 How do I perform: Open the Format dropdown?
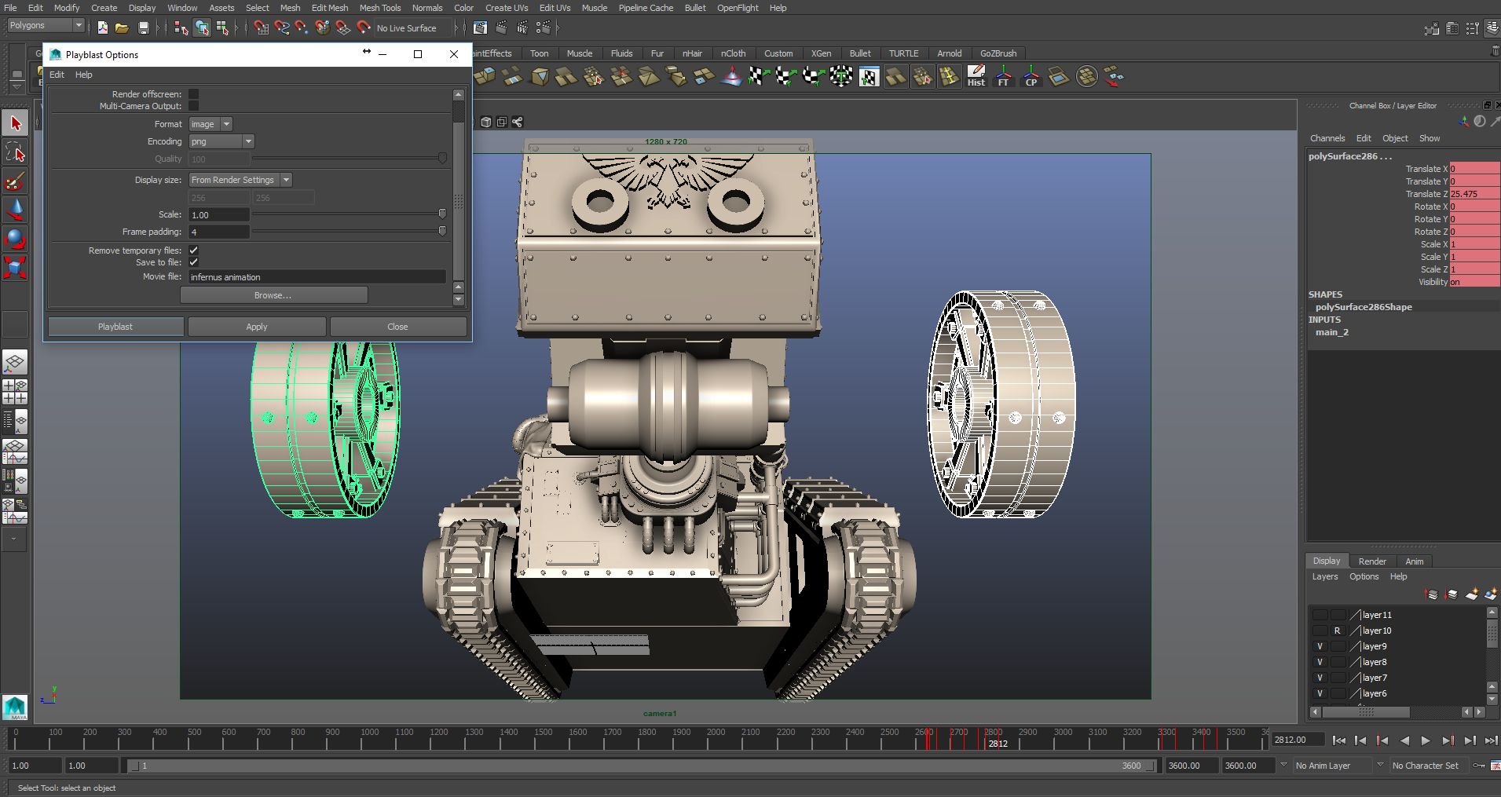coord(211,124)
